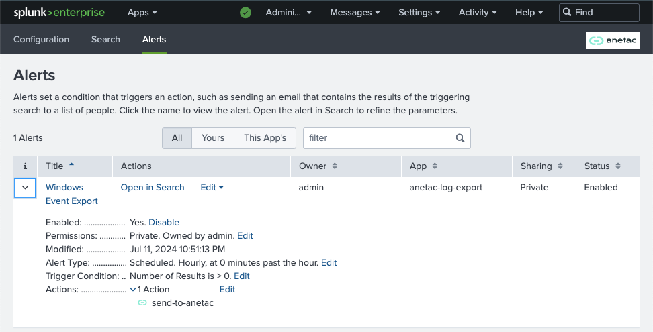
Task: Filter alerts to This App's
Action: tap(265, 138)
